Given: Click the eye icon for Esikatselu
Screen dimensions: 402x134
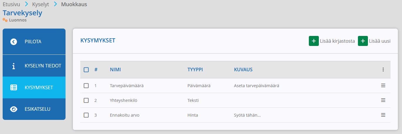Looking at the screenshot, I should 14,109.
